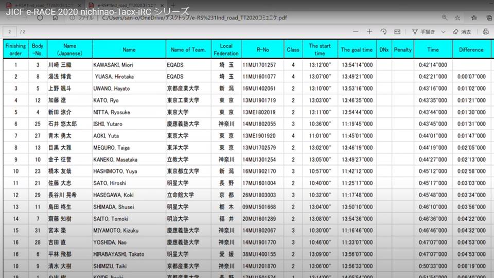Click the fit to page icon

397,31
